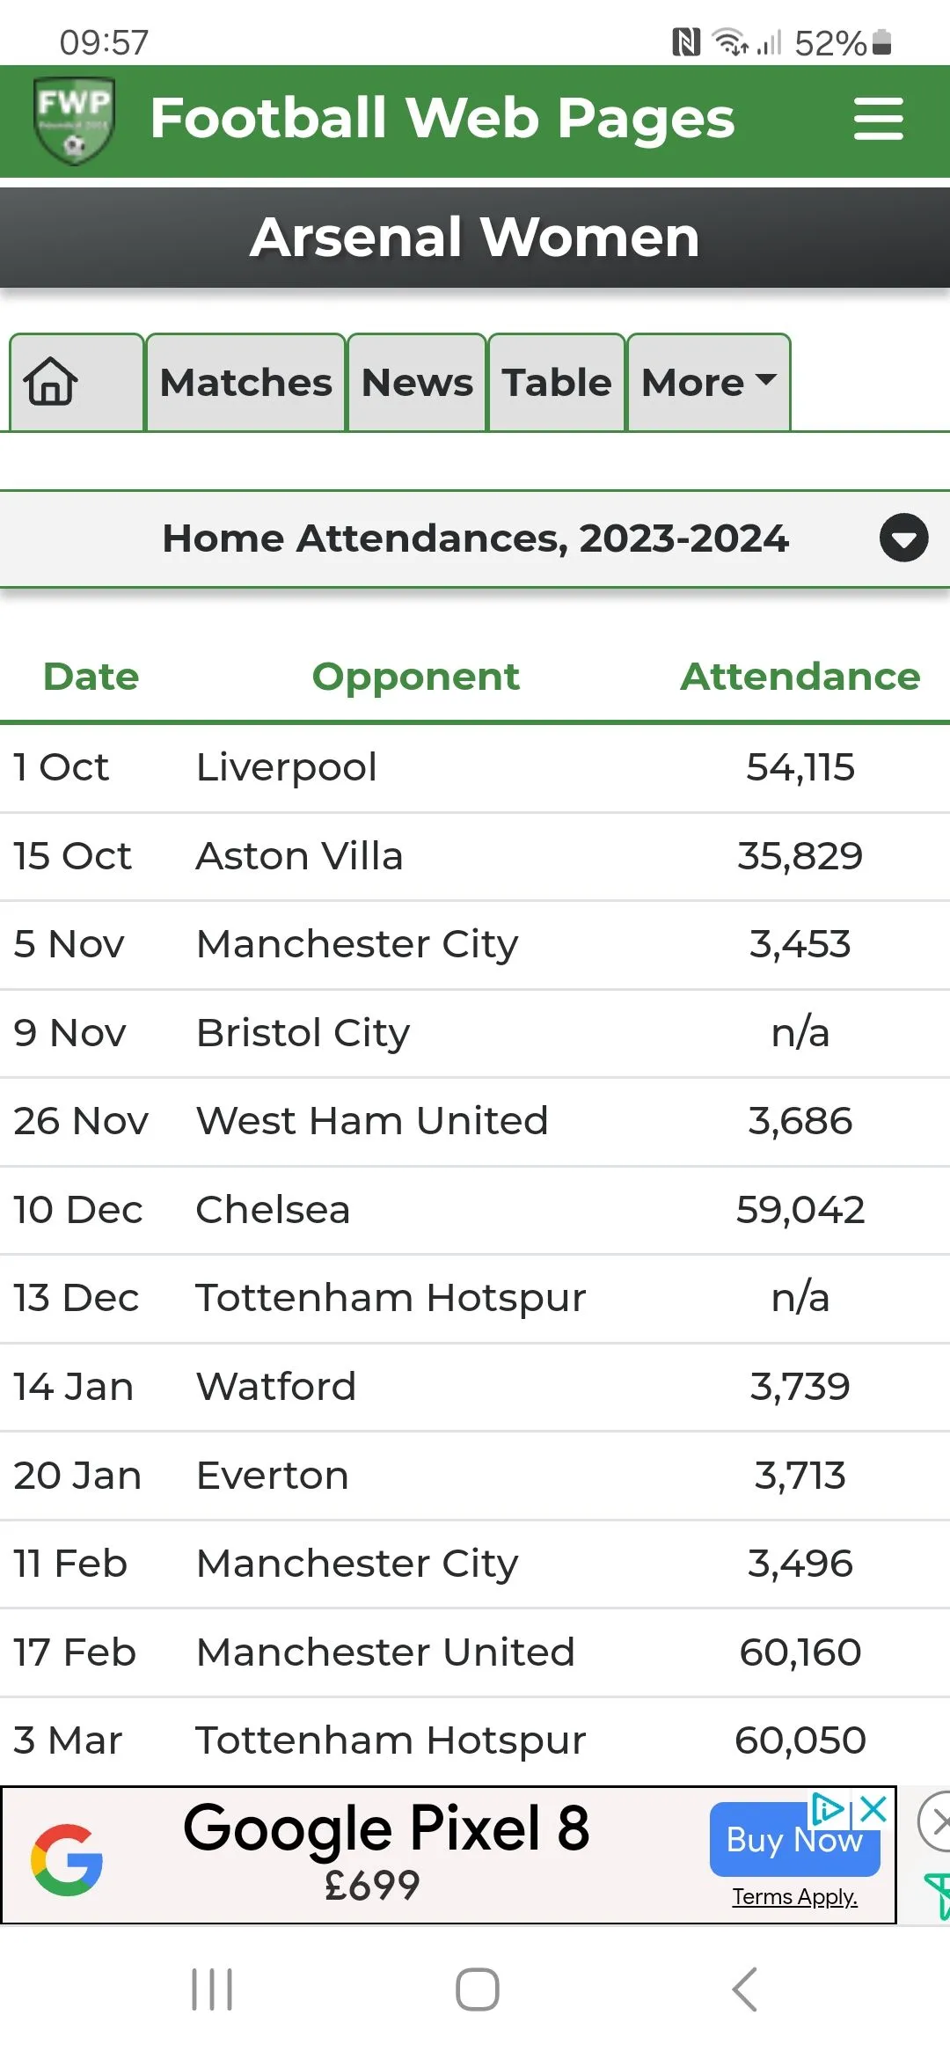Tap the Google G logo in ad

(x=67, y=1860)
